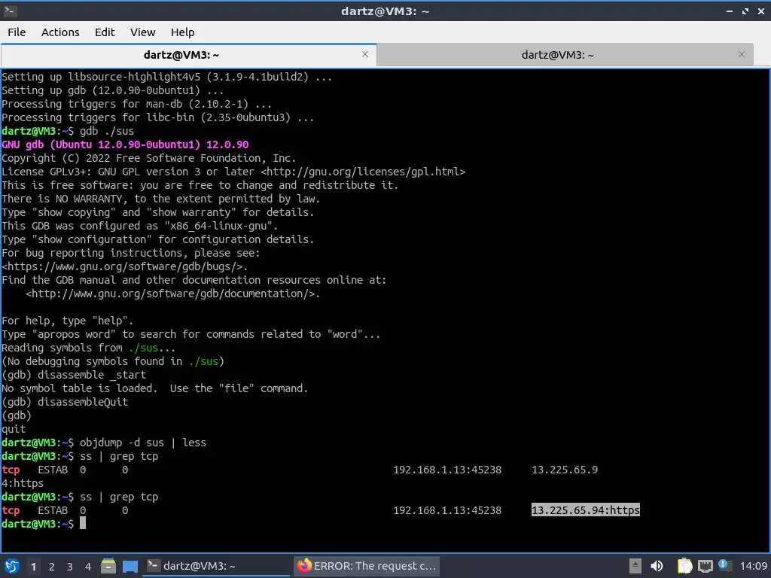Screen dimensions: 771x578
Task: Switch to workspace 1
Action: pos(33,567)
